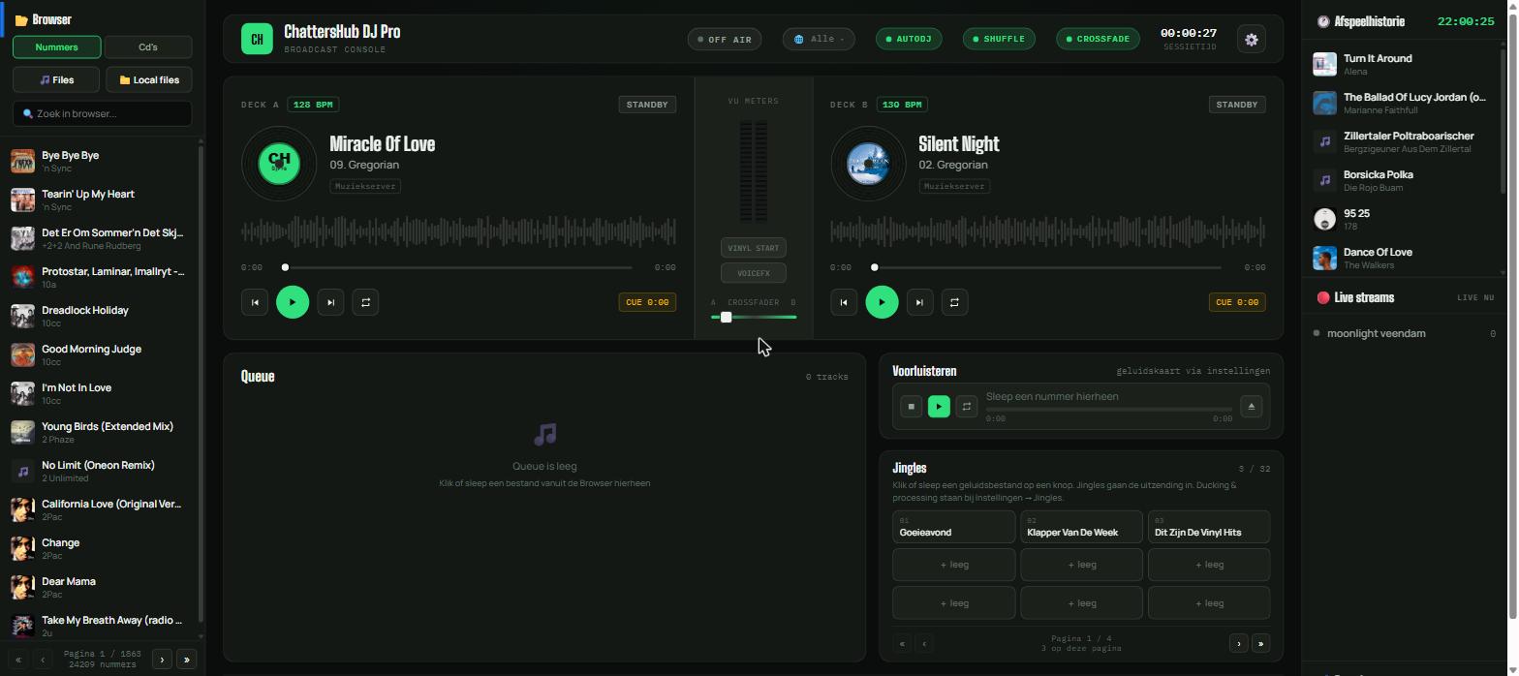
Task: Click Deck A seek bar
Action: 457,267
